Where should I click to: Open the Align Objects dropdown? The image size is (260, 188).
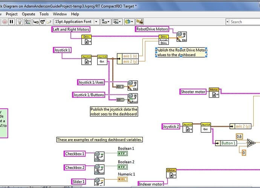point(106,22)
